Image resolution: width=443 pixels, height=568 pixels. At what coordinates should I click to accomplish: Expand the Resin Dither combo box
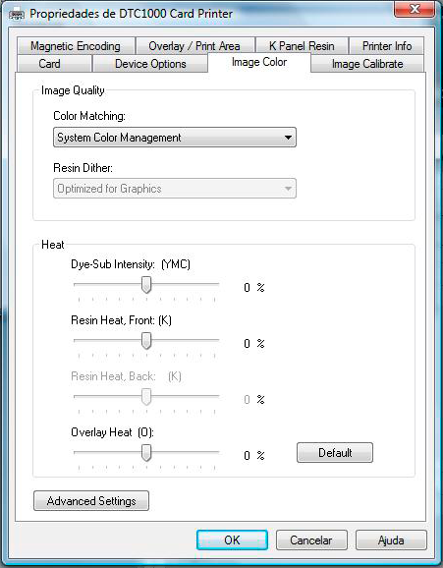(x=175, y=189)
